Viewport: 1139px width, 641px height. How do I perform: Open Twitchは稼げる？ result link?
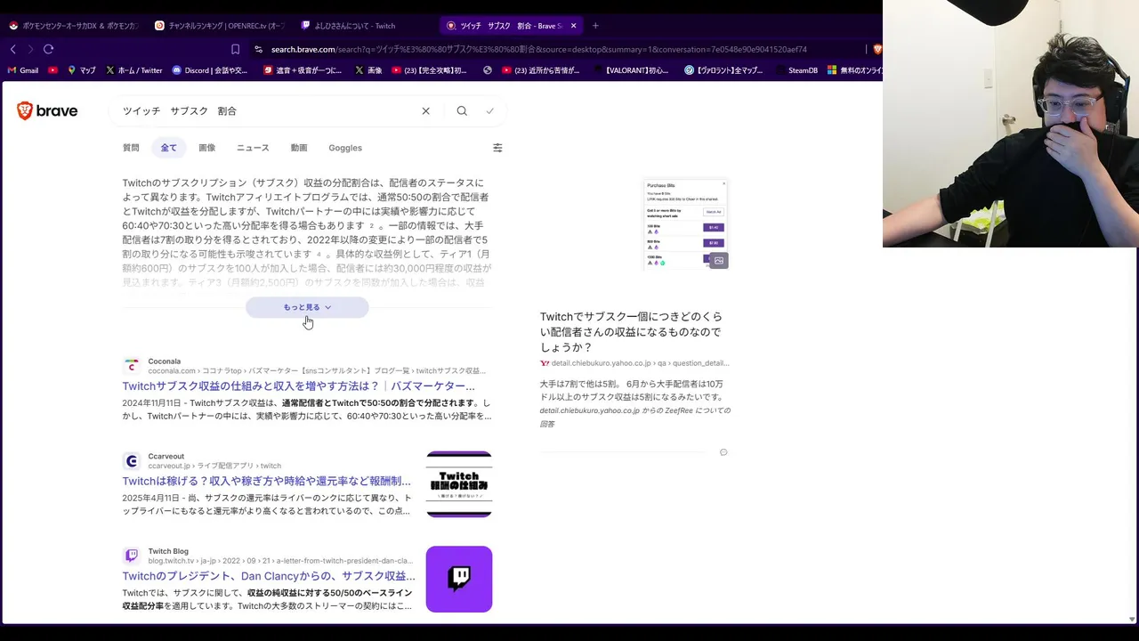(x=267, y=481)
